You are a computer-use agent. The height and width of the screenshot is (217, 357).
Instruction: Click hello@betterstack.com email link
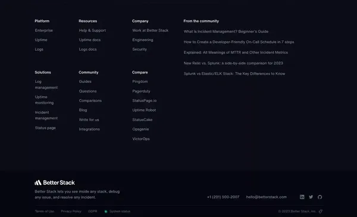[x=267, y=197]
